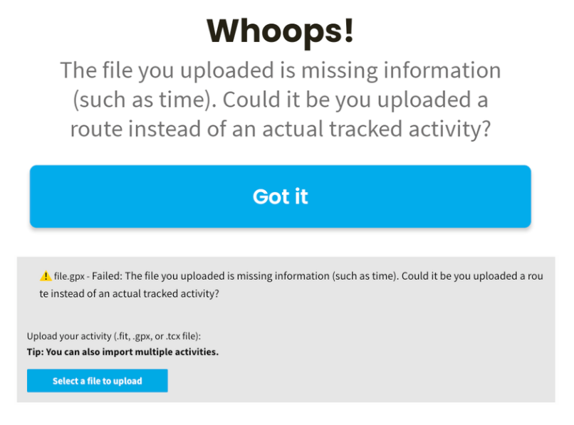574x425 pixels.
Task: Click '.fit' in the upload label
Action: pyautogui.click(x=122, y=336)
